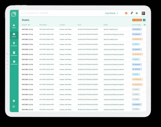Viewport: 161px width, 127px height.
Task: Open the user profile avatar menu
Action: pyautogui.click(x=143, y=13)
